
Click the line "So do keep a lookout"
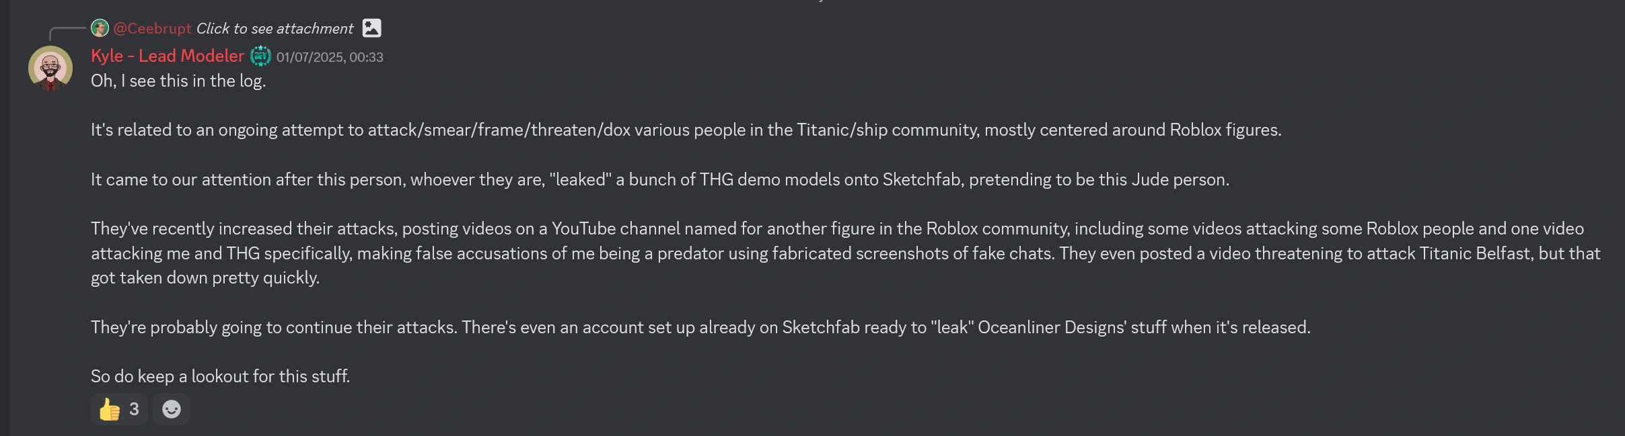point(220,377)
